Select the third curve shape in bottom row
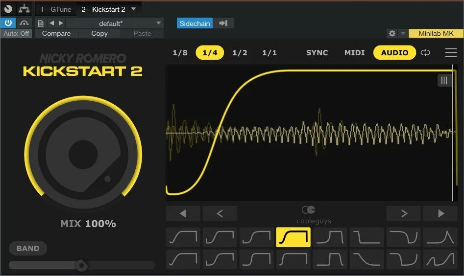The height and width of the screenshot is (276, 464). (256, 259)
